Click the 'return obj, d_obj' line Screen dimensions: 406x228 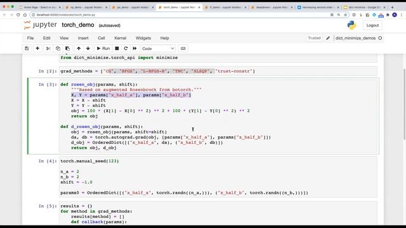(94, 148)
